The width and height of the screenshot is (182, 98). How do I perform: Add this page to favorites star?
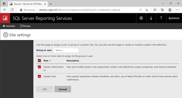click(x=146, y=10)
